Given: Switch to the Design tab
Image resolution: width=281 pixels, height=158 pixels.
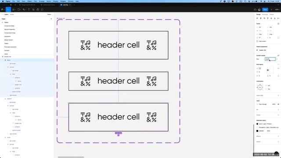Looking at the screenshot, I should coord(258,14).
